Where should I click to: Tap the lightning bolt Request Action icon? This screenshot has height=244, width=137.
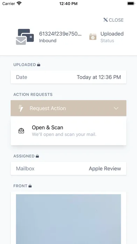tap(21, 108)
